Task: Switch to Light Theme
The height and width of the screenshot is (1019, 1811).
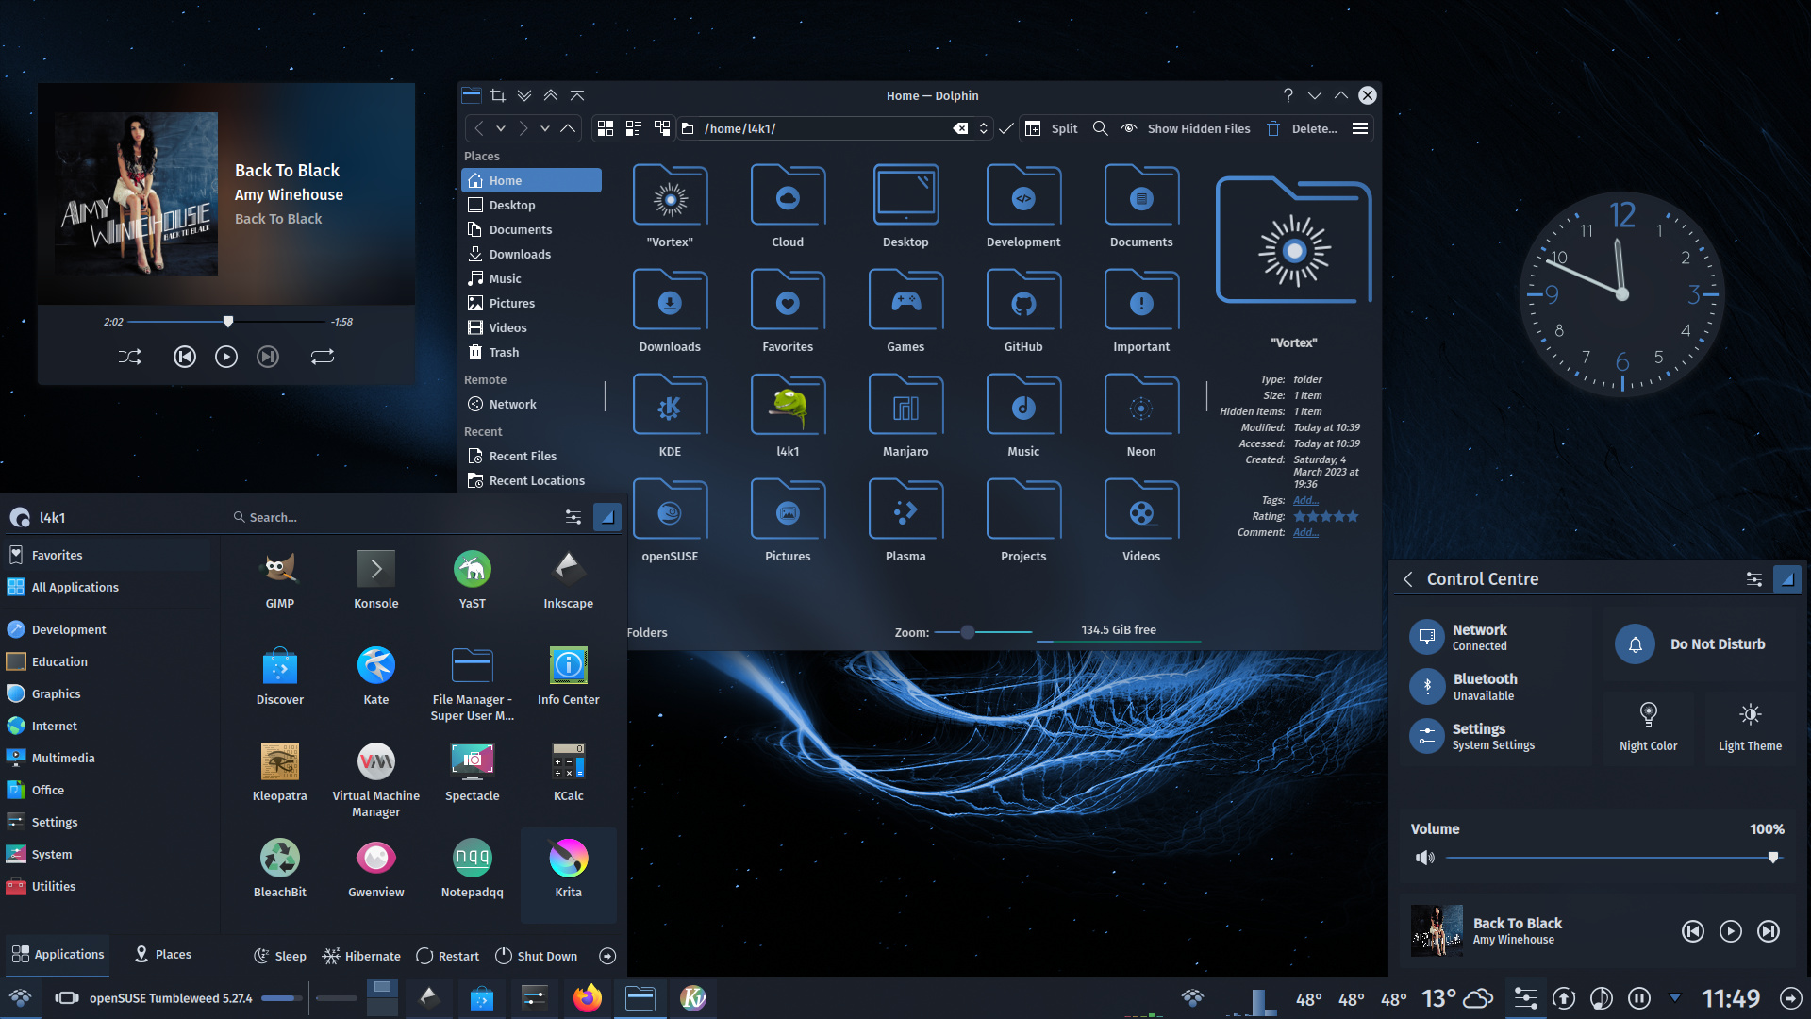Action: pyautogui.click(x=1750, y=727)
